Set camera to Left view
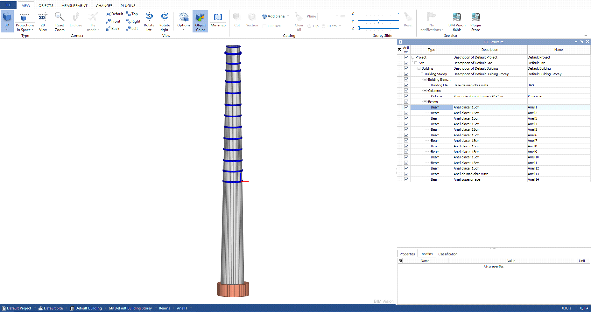 point(132,29)
